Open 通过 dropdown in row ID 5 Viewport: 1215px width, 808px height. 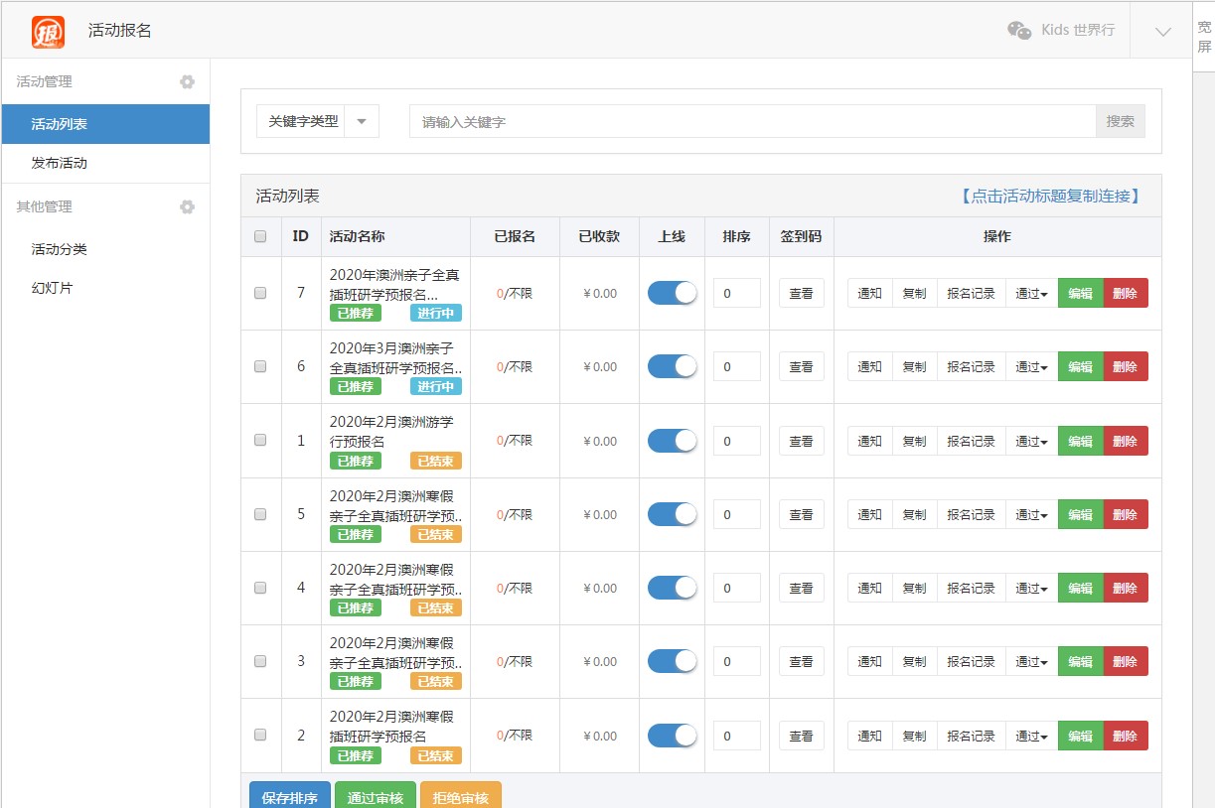(x=1032, y=514)
